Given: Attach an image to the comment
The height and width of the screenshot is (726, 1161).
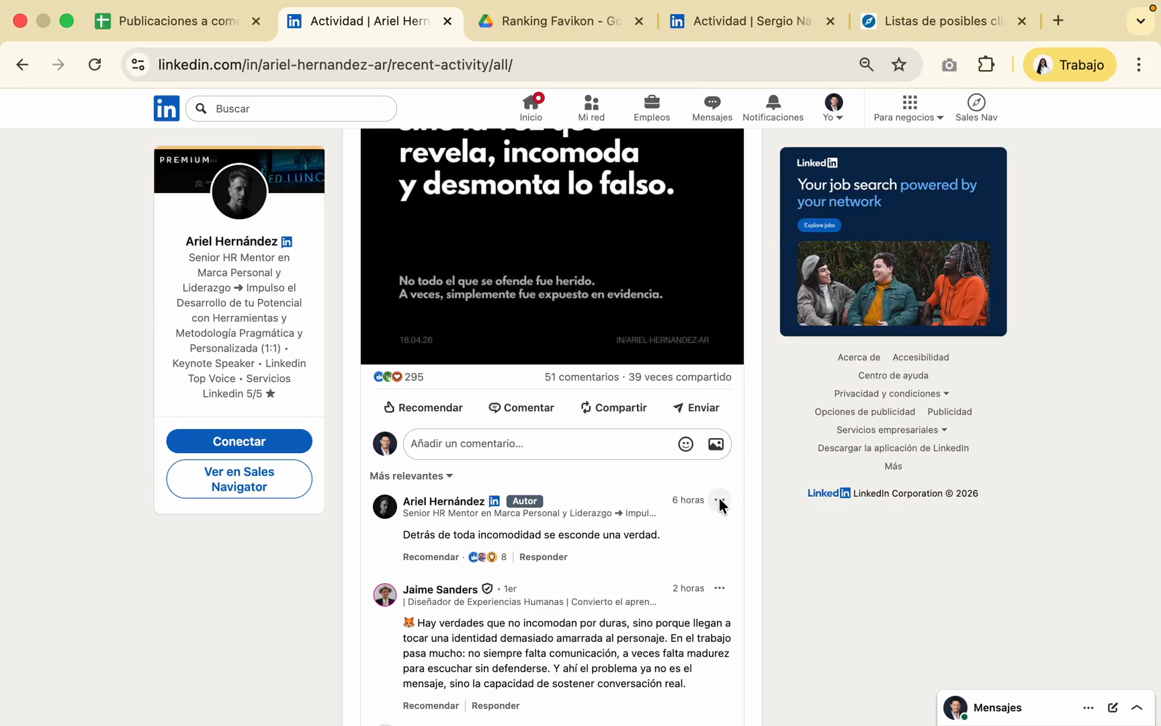Looking at the screenshot, I should (x=716, y=444).
